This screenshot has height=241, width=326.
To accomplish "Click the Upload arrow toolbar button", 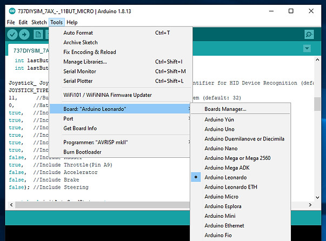I will 24,35.
